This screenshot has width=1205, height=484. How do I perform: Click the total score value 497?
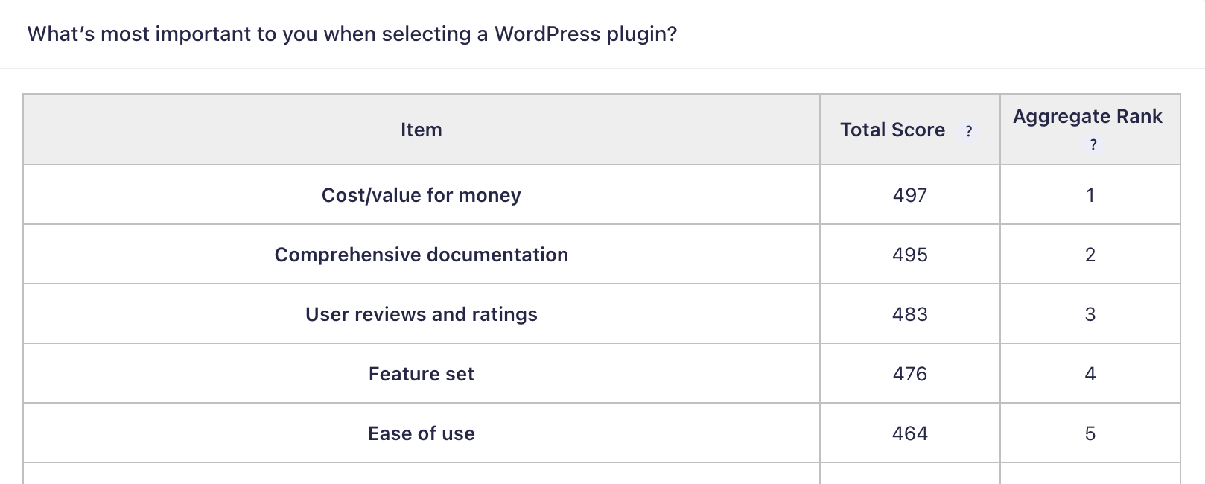click(910, 195)
